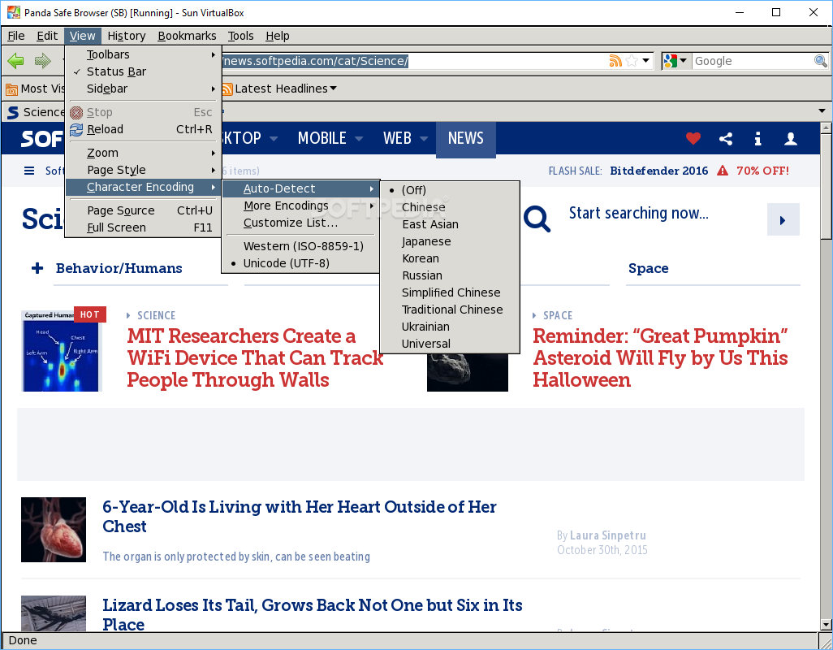Share the page with the share icon
Screen dimensions: 833x650
pyautogui.click(x=726, y=139)
